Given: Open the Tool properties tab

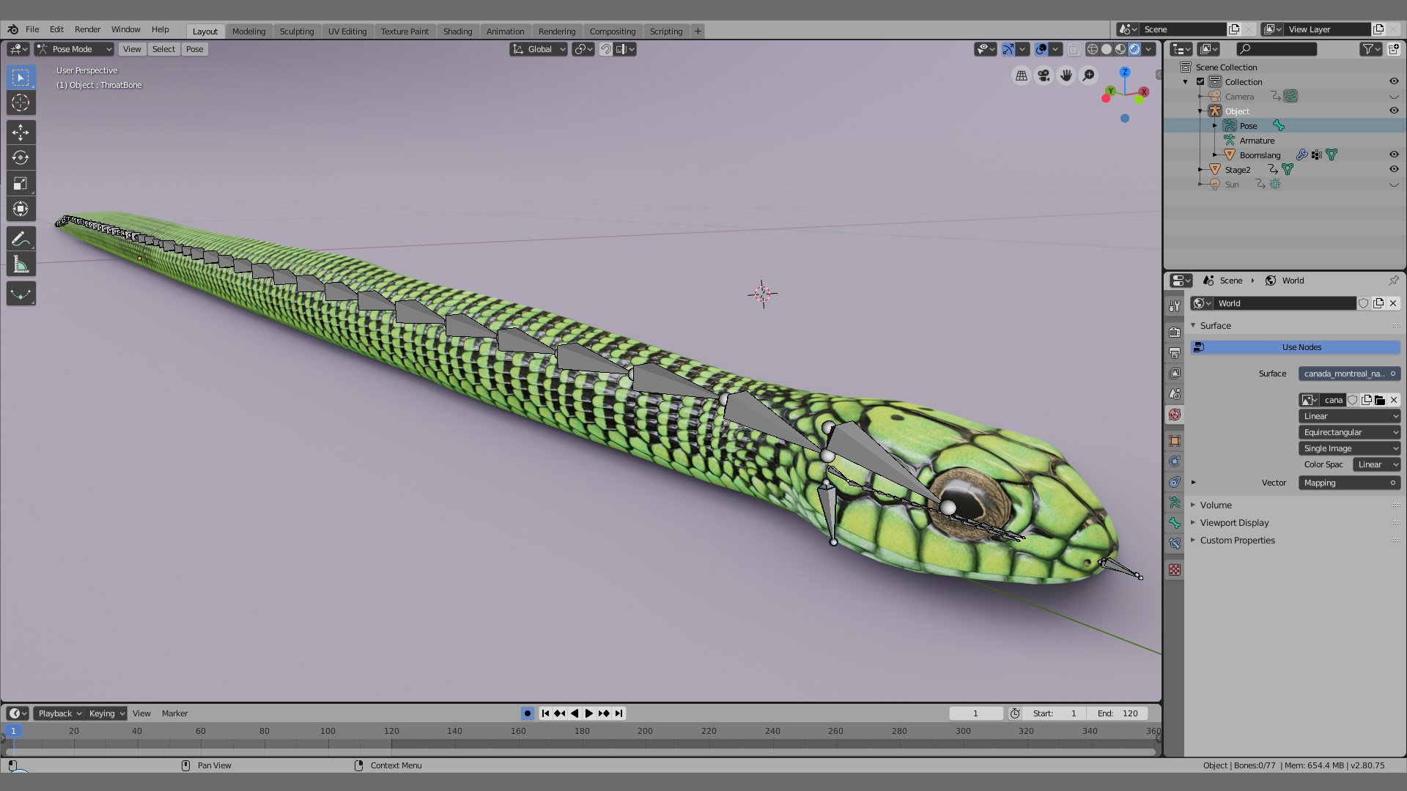Looking at the screenshot, I should pos(1175,305).
